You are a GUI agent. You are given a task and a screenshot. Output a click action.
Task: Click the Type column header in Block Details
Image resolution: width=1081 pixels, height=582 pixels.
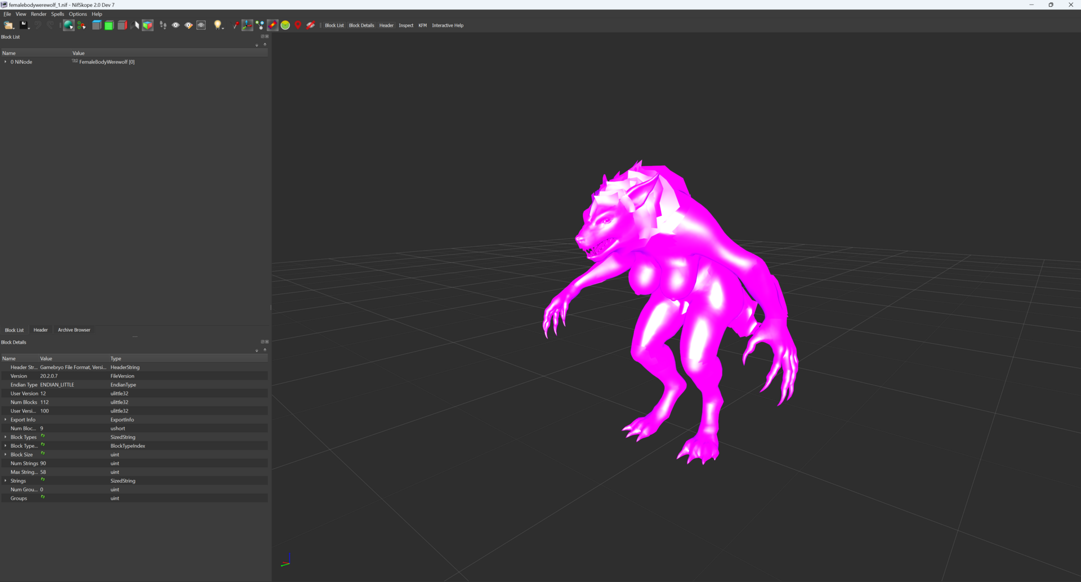(188, 358)
